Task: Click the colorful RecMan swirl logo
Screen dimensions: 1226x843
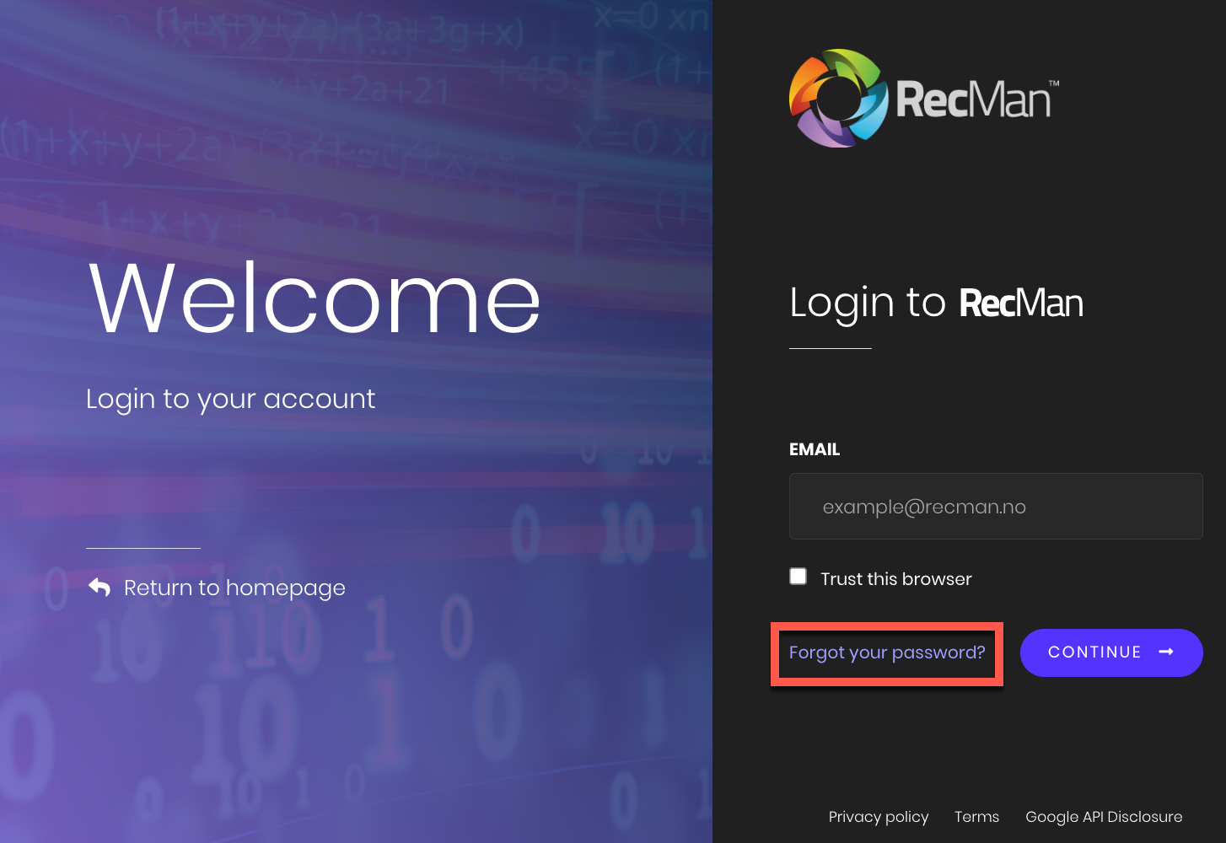Action: click(x=838, y=98)
